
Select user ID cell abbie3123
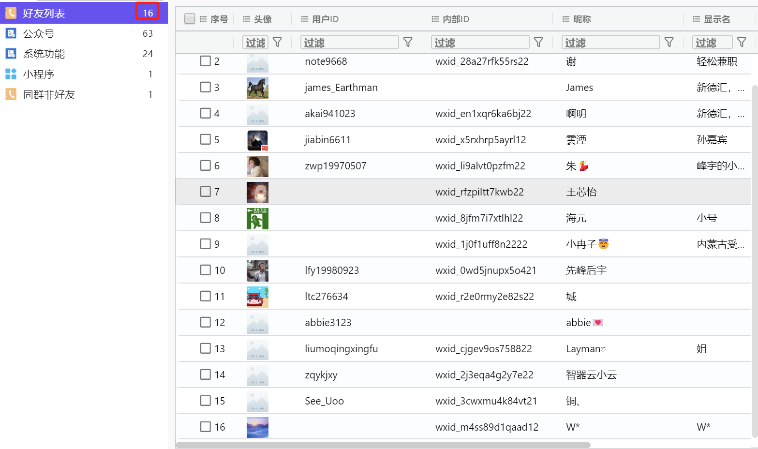click(x=328, y=323)
